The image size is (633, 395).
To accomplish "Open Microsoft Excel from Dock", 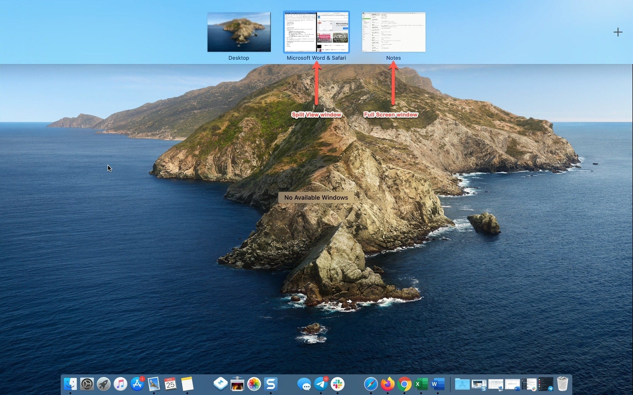I will click(421, 384).
